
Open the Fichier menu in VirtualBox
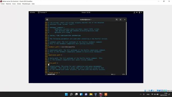point(2,4)
